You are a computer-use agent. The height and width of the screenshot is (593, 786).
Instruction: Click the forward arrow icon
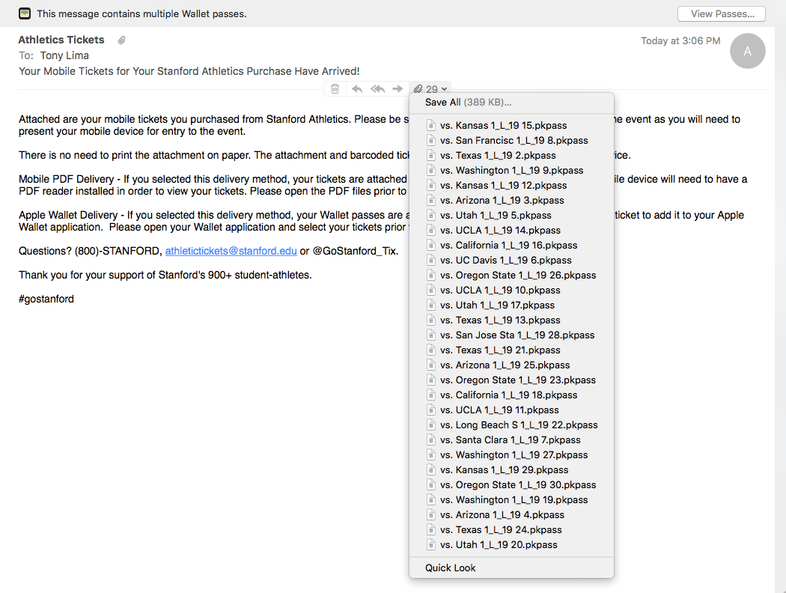[397, 88]
